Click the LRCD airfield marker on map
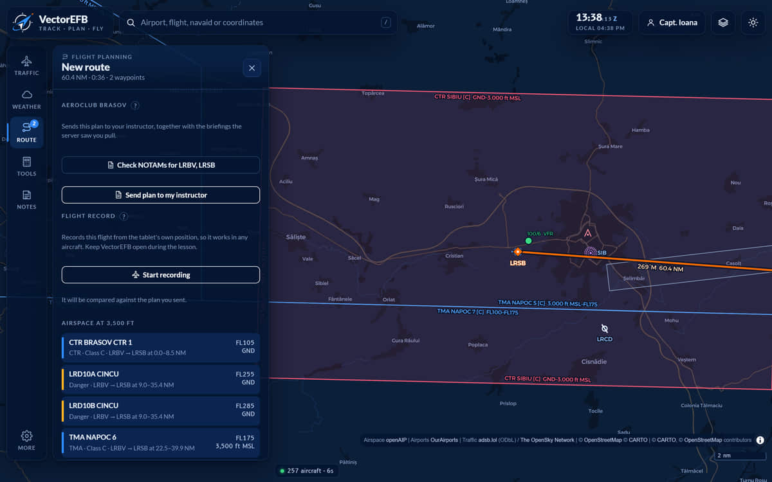Image resolution: width=772 pixels, height=482 pixels. click(x=604, y=328)
